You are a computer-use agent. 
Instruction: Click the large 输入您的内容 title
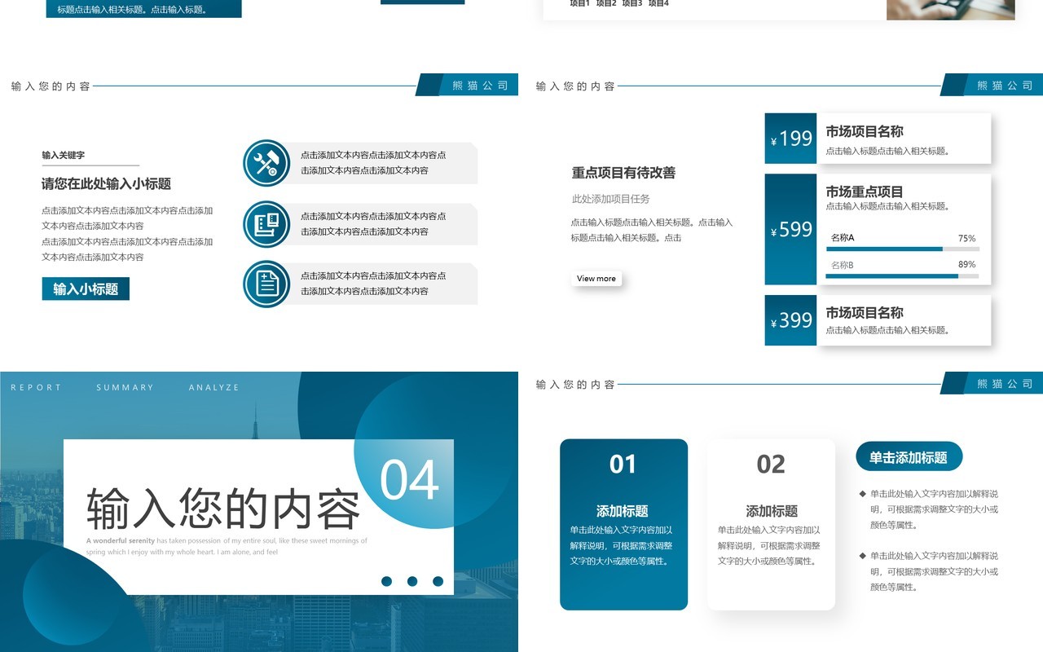click(223, 509)
